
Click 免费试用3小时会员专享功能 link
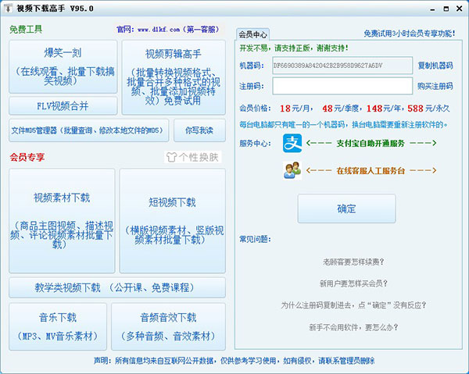[410, 34]
